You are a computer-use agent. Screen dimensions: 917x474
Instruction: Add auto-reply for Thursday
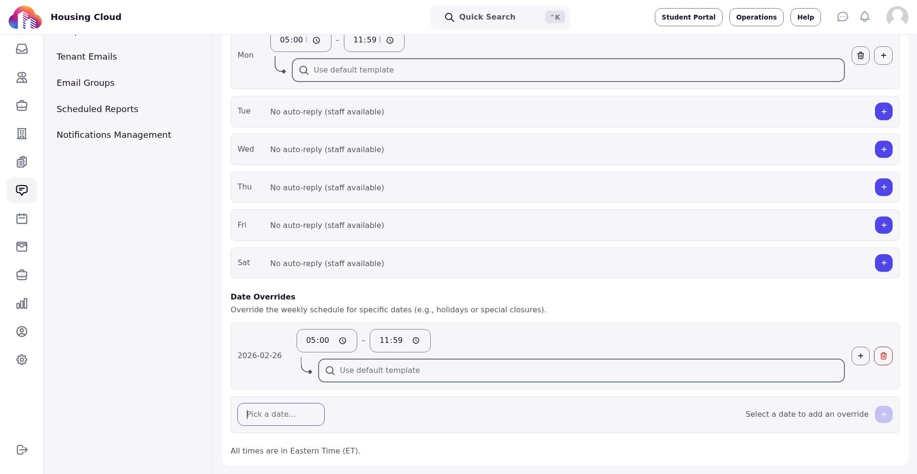(884, 187)
